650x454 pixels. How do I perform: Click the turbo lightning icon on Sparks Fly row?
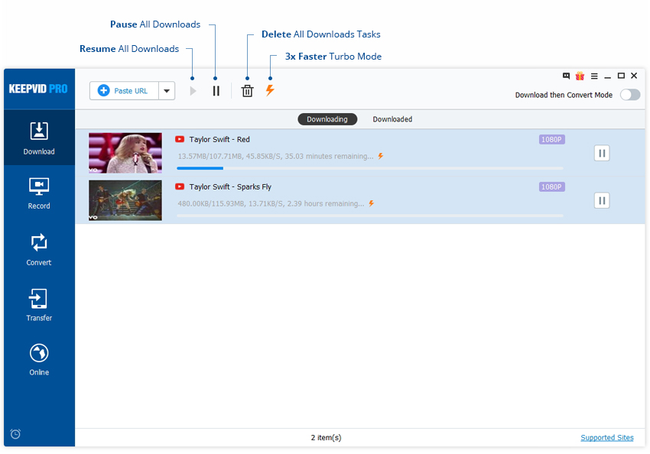click(371, 203)
